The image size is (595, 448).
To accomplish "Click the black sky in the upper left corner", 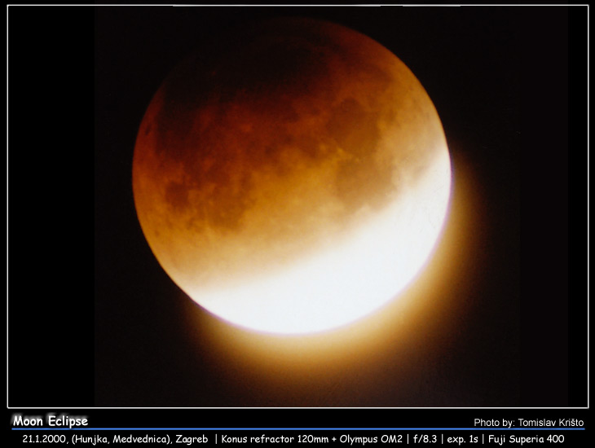I will [x=49, y=49].
